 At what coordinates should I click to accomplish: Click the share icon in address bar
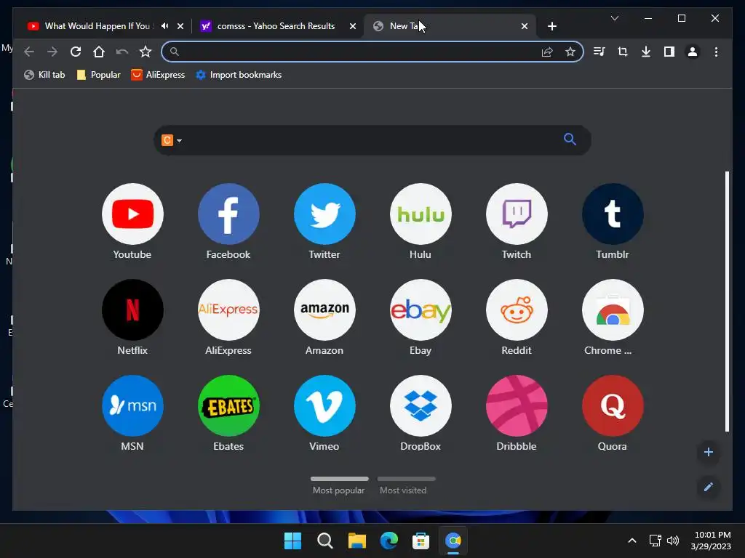[x=547, y=52]
